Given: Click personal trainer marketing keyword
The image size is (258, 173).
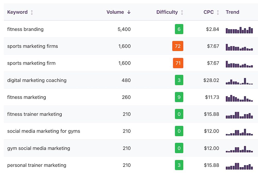Looking at the screenshot, I should coord(37,165).
